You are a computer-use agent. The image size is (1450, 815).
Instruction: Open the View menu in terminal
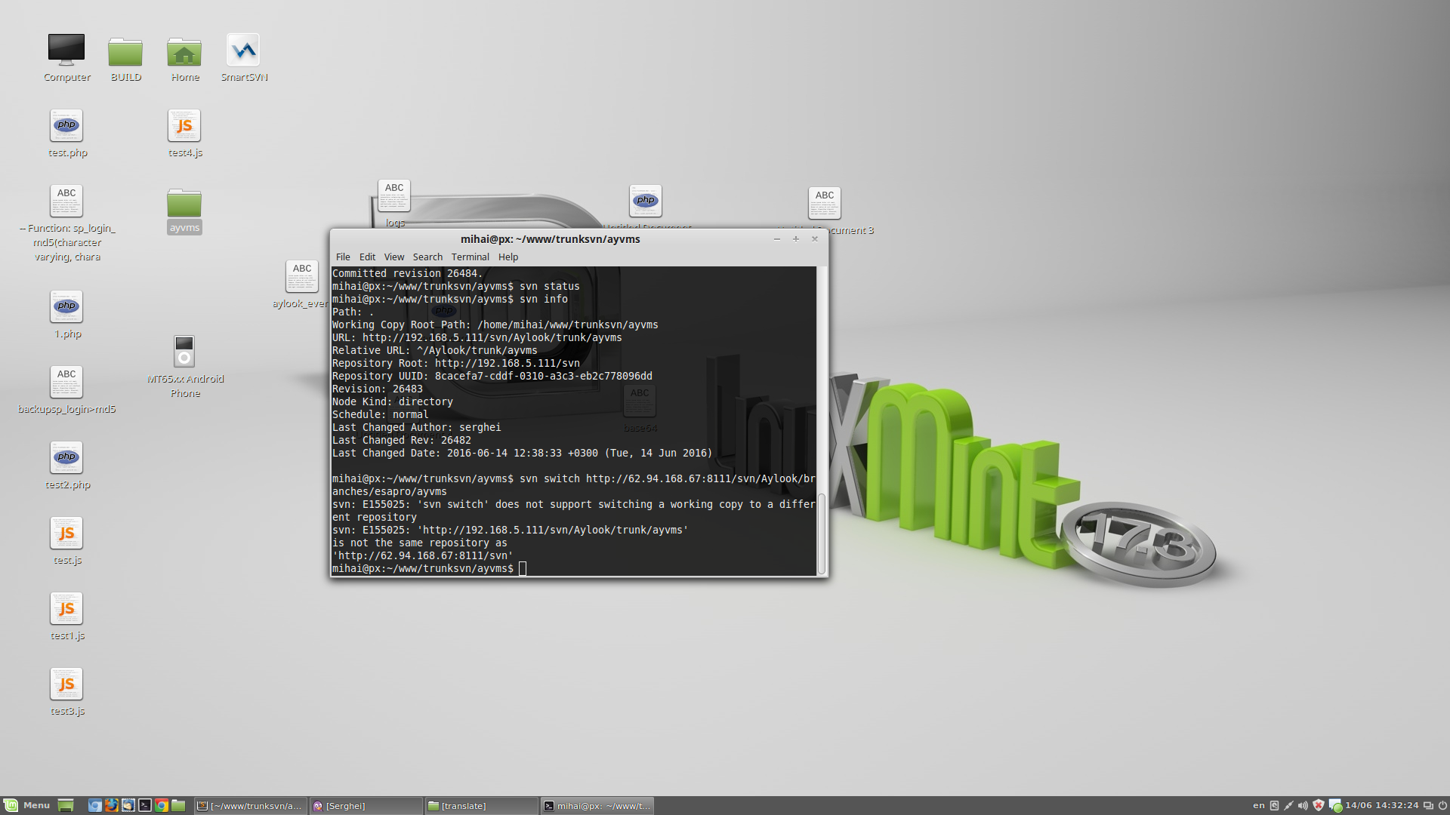click(x=393, y=257)
